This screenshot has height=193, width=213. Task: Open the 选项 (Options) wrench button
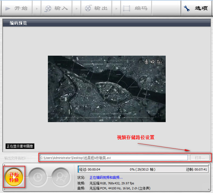(196, 8)
